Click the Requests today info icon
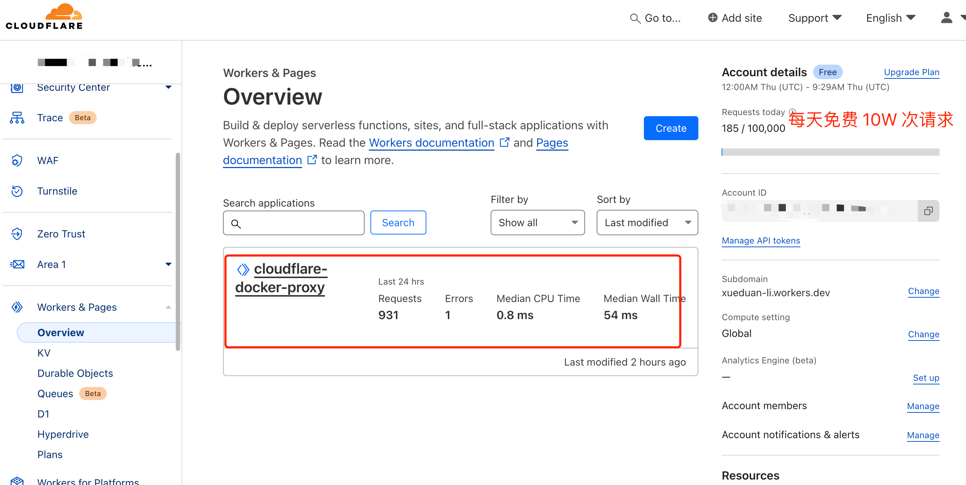Image resolution: width=966 pixels, height=485 pixels. click(792, 112)
